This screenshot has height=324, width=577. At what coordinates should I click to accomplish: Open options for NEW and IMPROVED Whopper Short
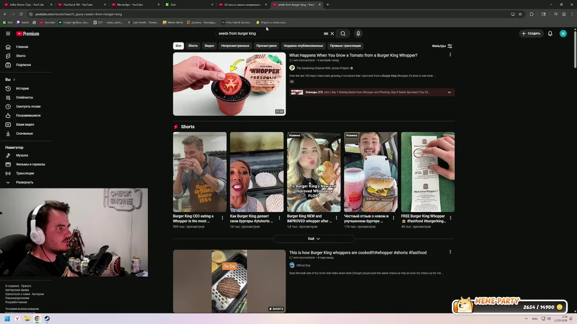(x=336, y=218)
